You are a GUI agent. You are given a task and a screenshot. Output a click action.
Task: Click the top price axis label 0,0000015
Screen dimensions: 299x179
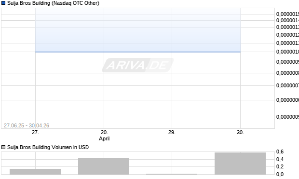[287, 14]
